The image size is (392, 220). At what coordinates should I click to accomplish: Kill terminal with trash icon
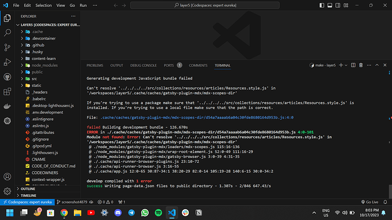coord(361,65)
